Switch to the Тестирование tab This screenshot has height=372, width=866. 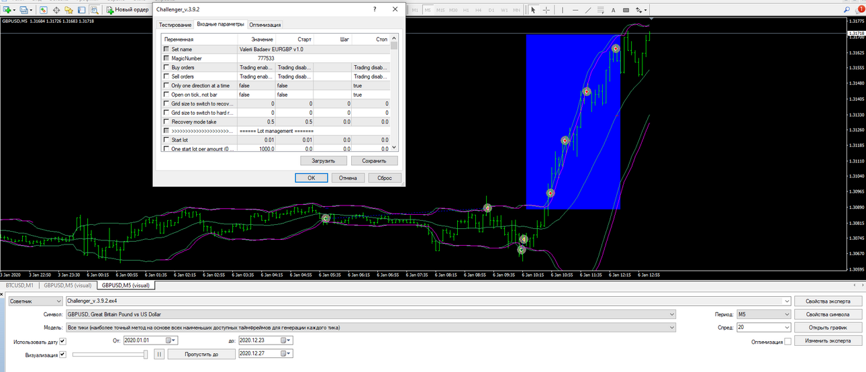[175, 25]
